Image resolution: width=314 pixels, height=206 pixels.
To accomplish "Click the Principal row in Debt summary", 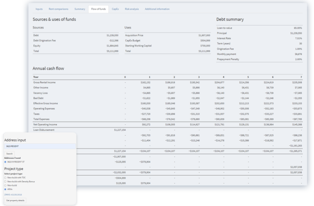I will pos(259,33).
